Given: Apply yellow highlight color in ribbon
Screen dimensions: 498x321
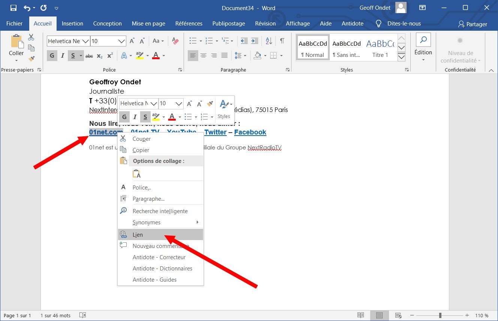Looking at the screenshot, I should 140,56.
